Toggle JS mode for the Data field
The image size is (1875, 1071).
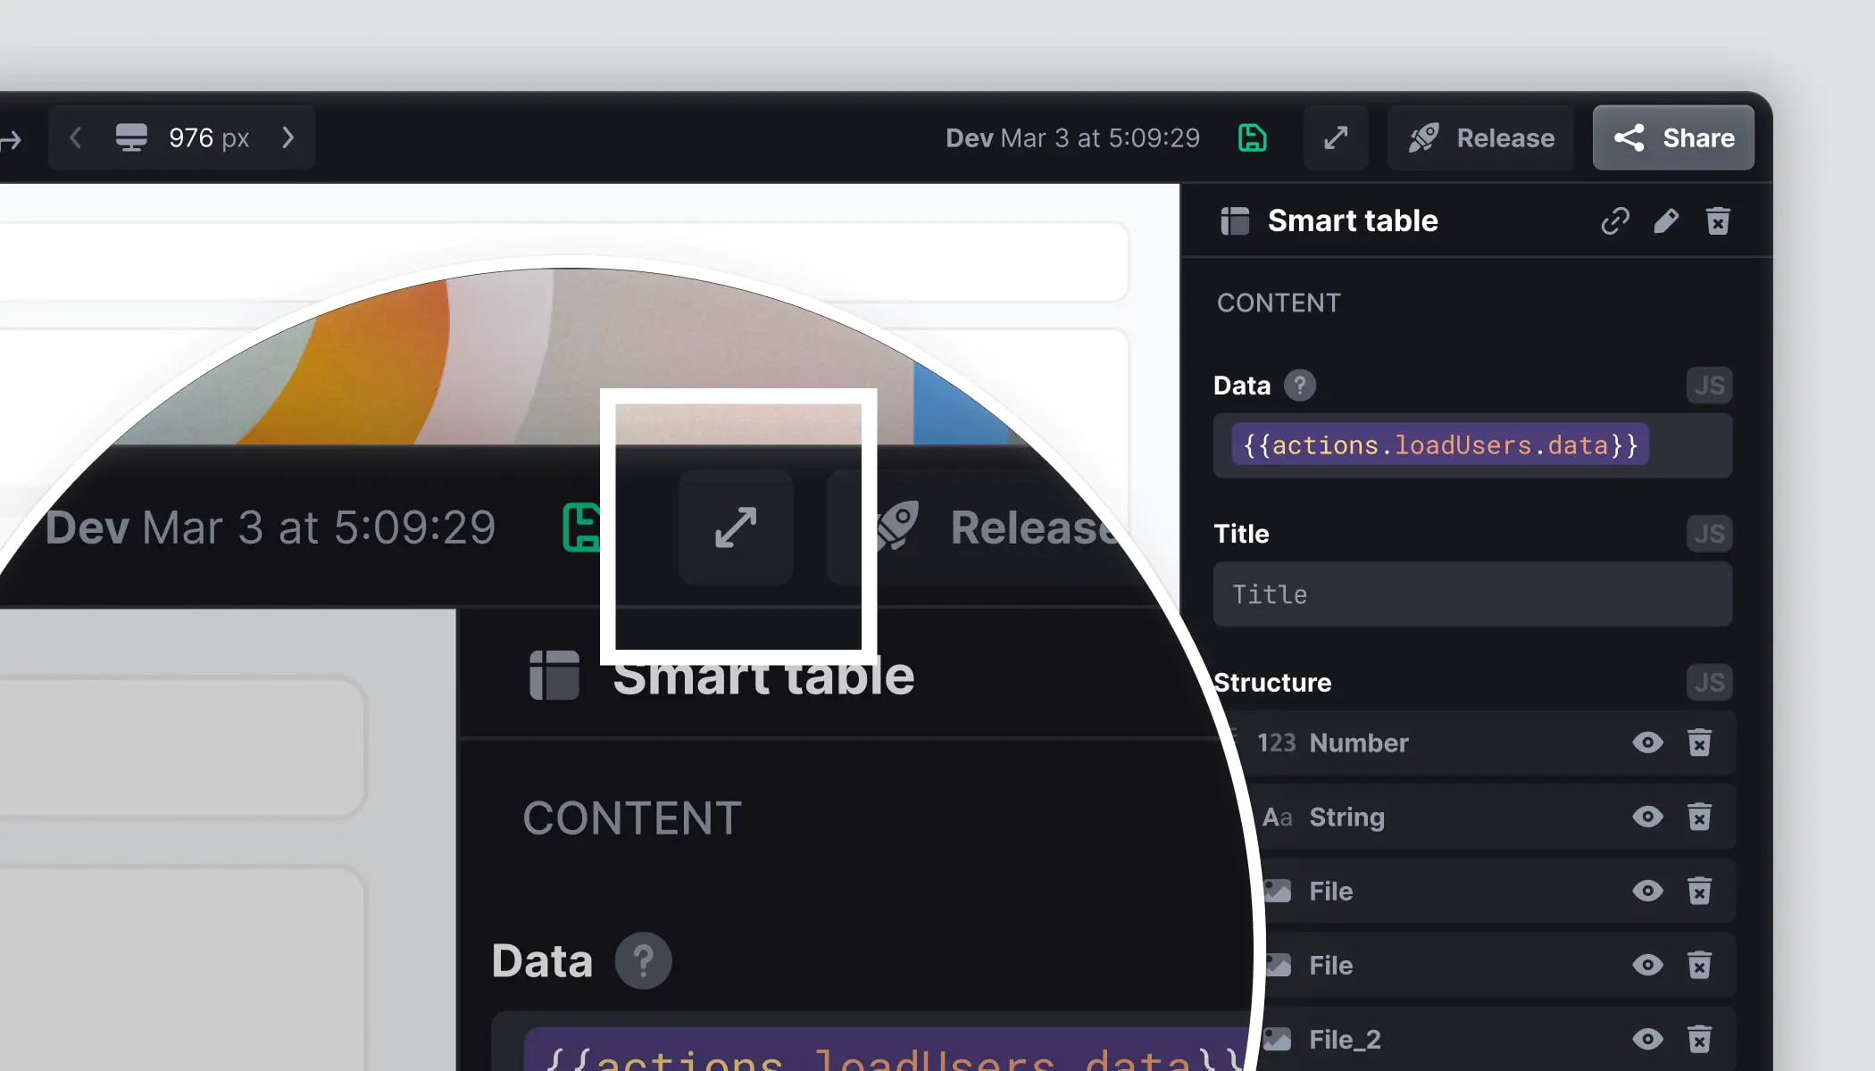click(x=1709, y=386)
